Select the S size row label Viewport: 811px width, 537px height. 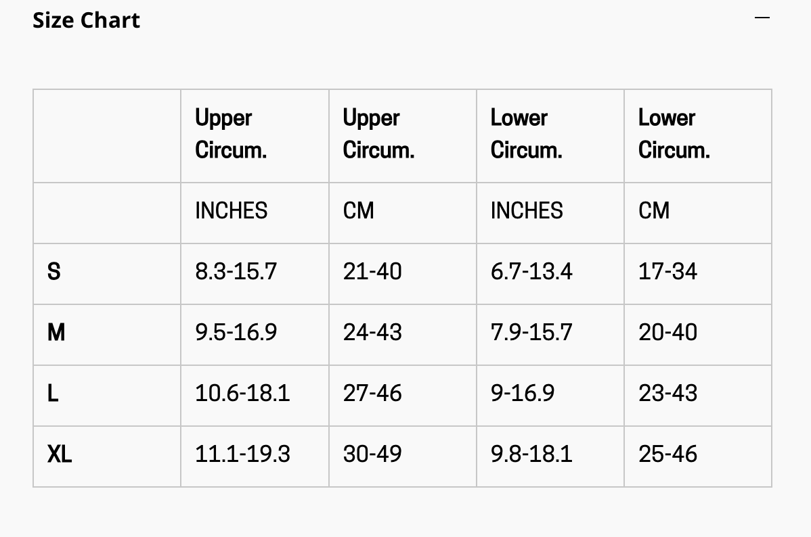coord(53,272)
